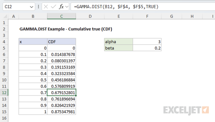Click into the GAMMA.DIST formula bar
Image resolution: width=215 pixels, height=122 pixels.
pyautogui.click(x=143, y=6)
